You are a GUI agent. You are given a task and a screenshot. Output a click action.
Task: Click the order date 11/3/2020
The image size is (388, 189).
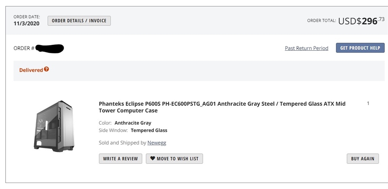pos(27,23)
